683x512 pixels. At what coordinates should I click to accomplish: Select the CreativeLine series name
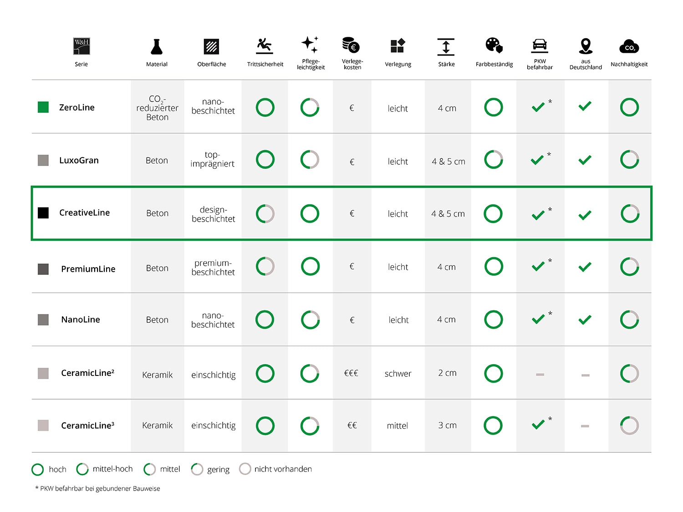[x=84, y=213]
